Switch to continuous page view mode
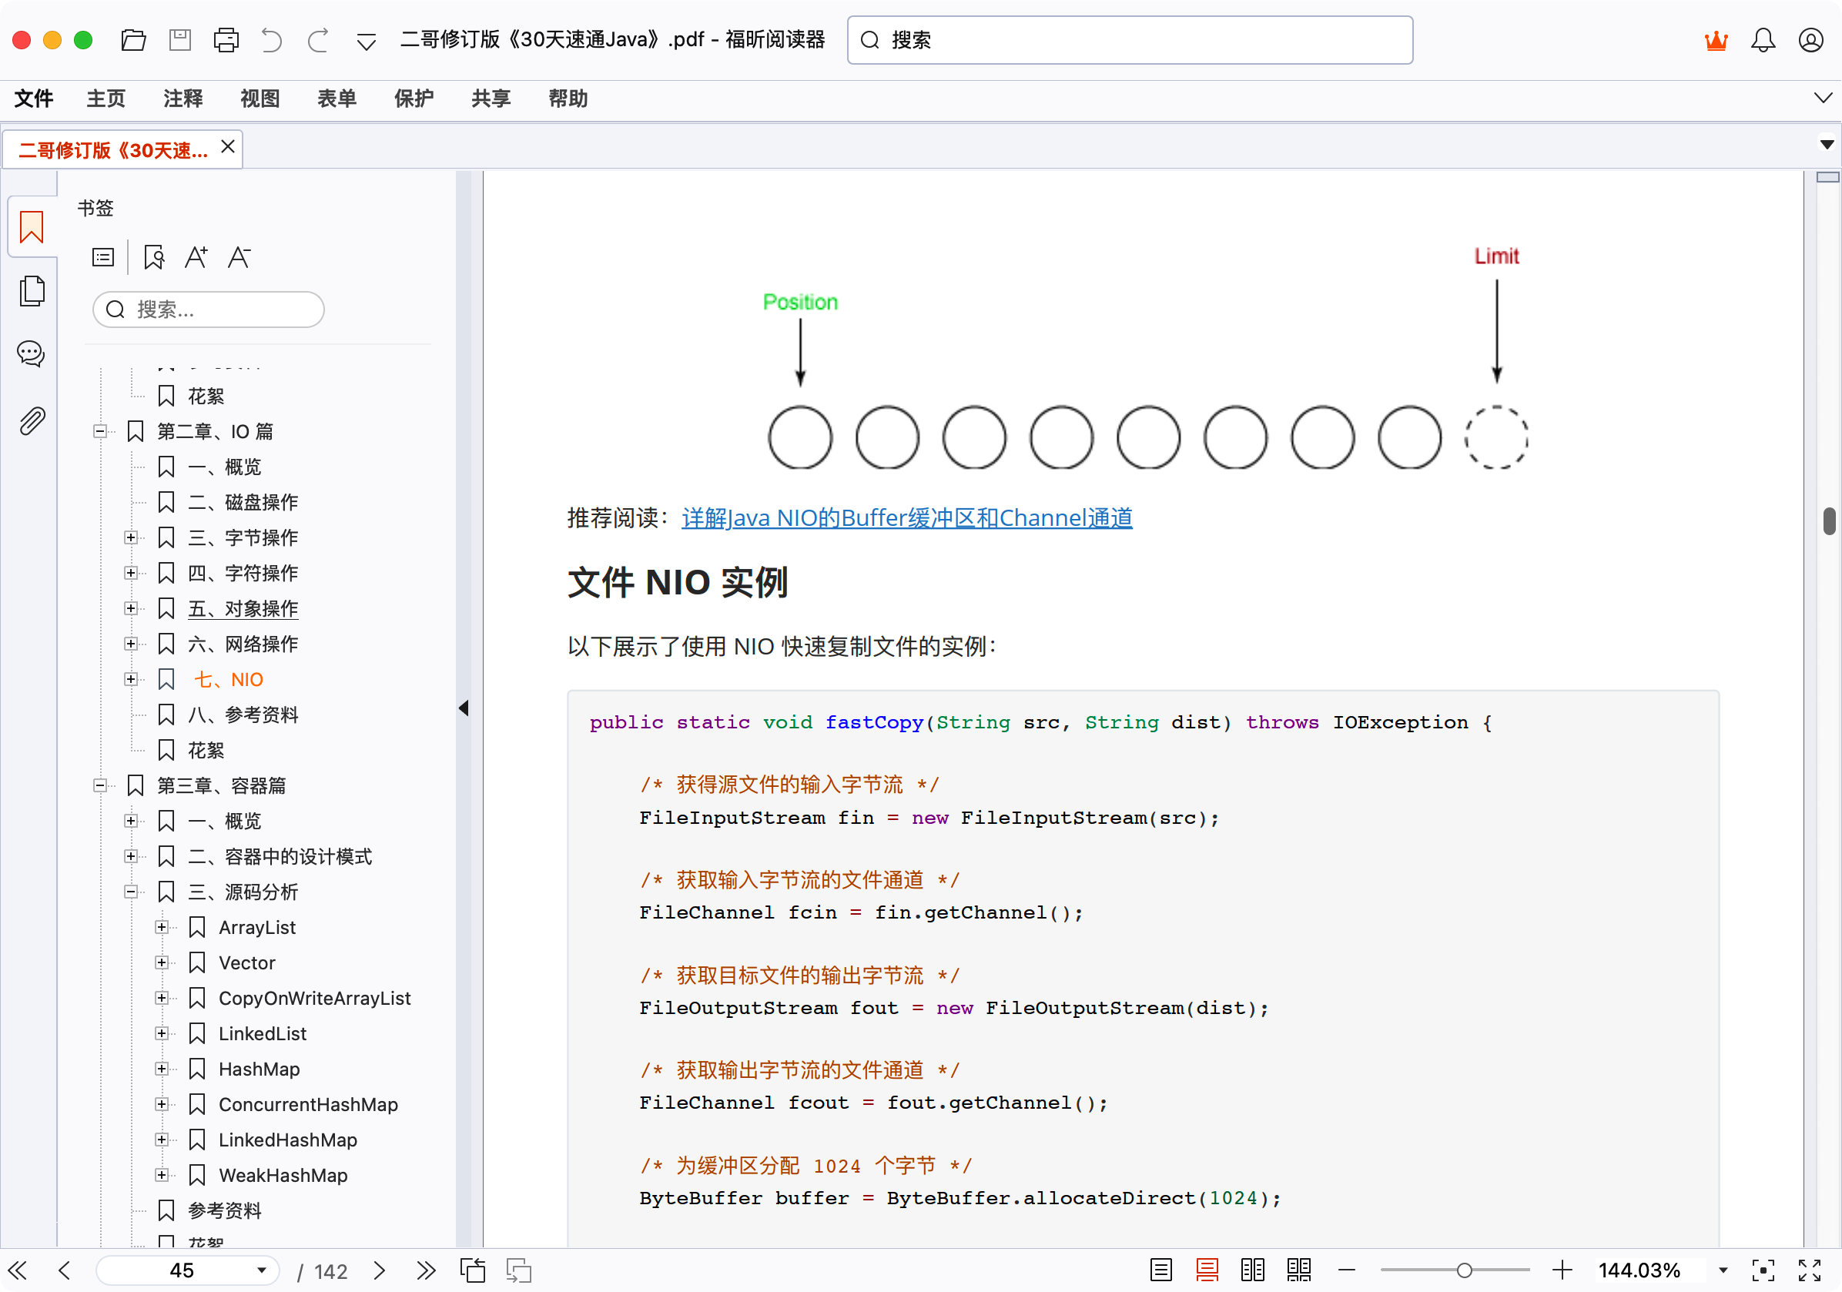This screenshot has height=1292, width=1842. pyautogui.click(x=1207, y=1270)
